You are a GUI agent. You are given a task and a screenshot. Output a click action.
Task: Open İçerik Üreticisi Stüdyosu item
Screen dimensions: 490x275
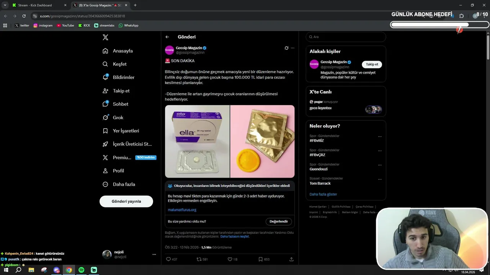coord(127,144)
